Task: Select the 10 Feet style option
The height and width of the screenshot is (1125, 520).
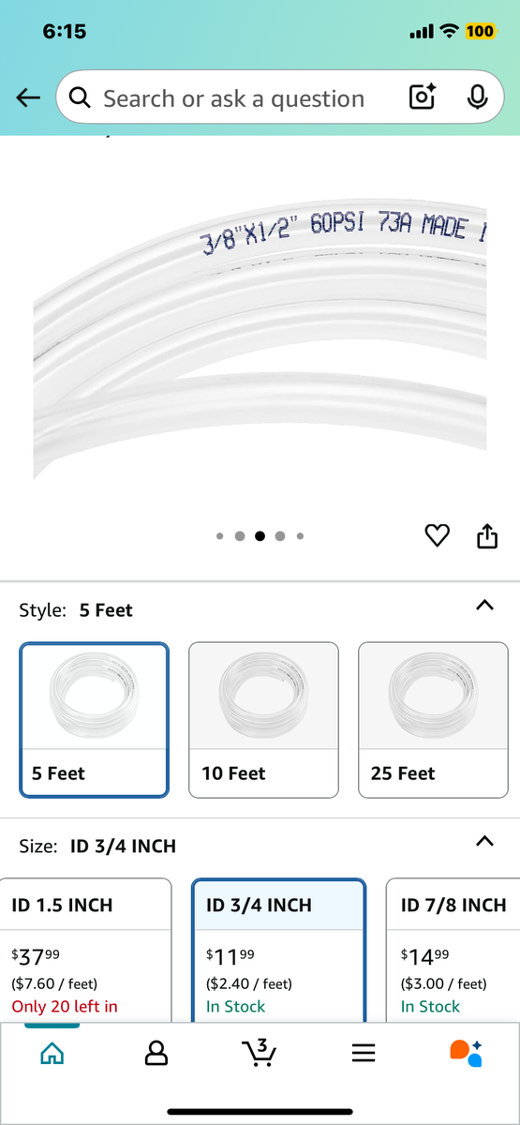Action: pos(263,720)
